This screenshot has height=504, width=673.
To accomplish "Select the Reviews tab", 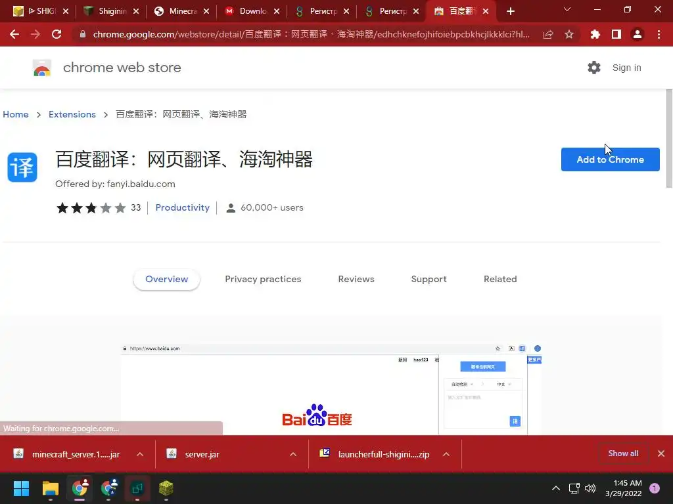I will click(356, 279).
